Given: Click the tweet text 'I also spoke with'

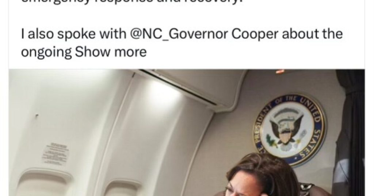Looking at the screenshot, I should [74, 34].
